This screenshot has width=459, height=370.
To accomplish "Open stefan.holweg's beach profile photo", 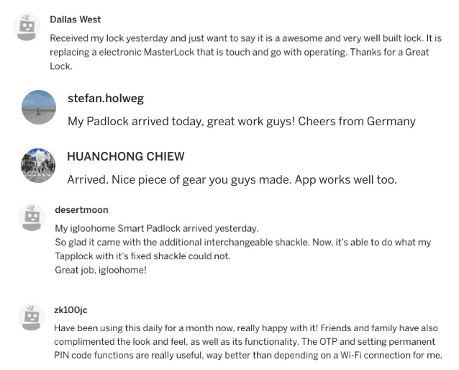I will tap(39, 107).
